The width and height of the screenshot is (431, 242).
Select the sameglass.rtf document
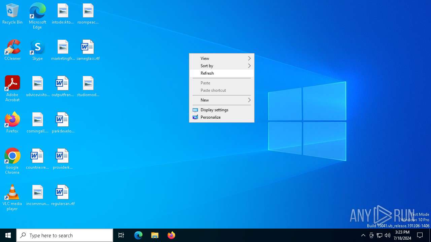pyautogui.click(x=88, y=50)
